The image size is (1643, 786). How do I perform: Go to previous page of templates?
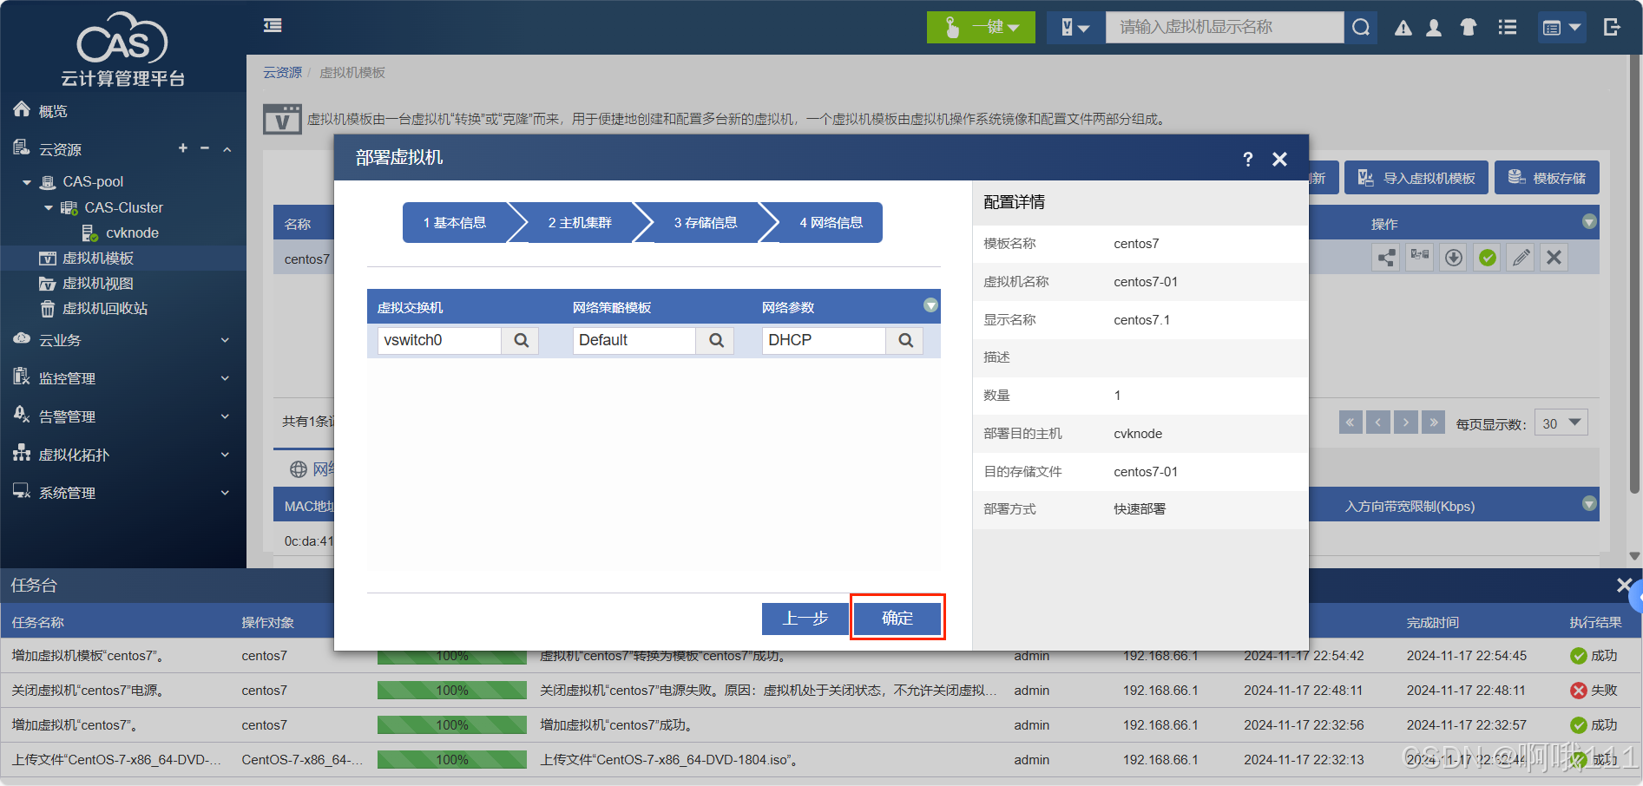[x=1378, y=422]
